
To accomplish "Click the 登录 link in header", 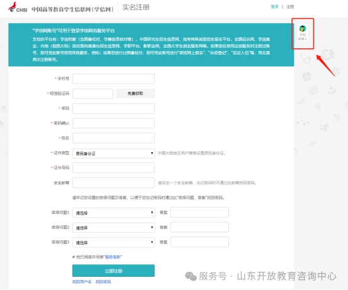I will click(x=274, y=7).
